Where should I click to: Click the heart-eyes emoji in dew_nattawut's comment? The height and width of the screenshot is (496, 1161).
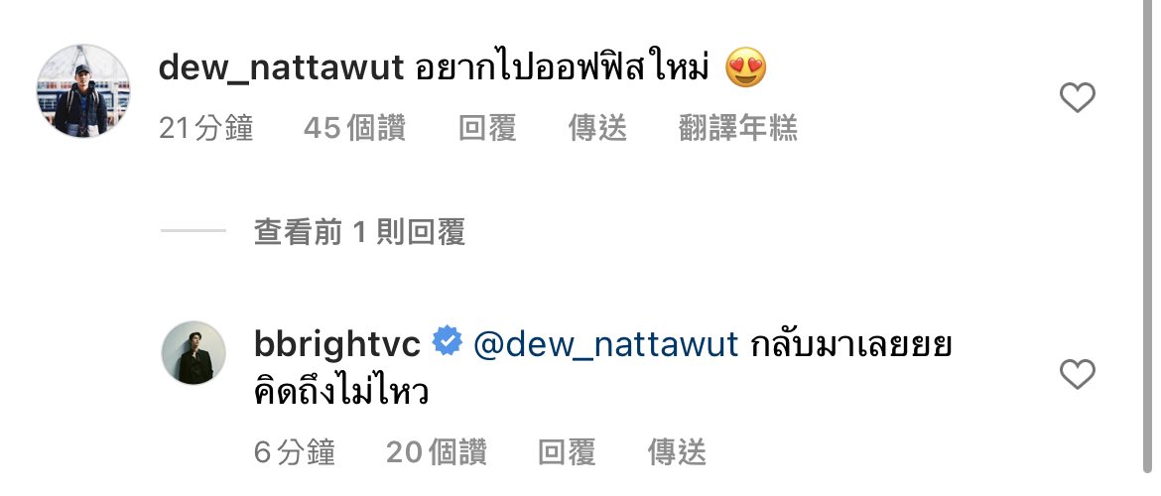tap(745, 68)
